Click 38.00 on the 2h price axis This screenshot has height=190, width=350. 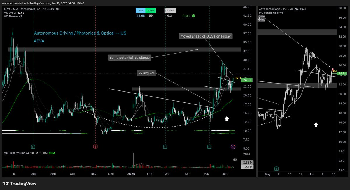click(x=343, y=8)
